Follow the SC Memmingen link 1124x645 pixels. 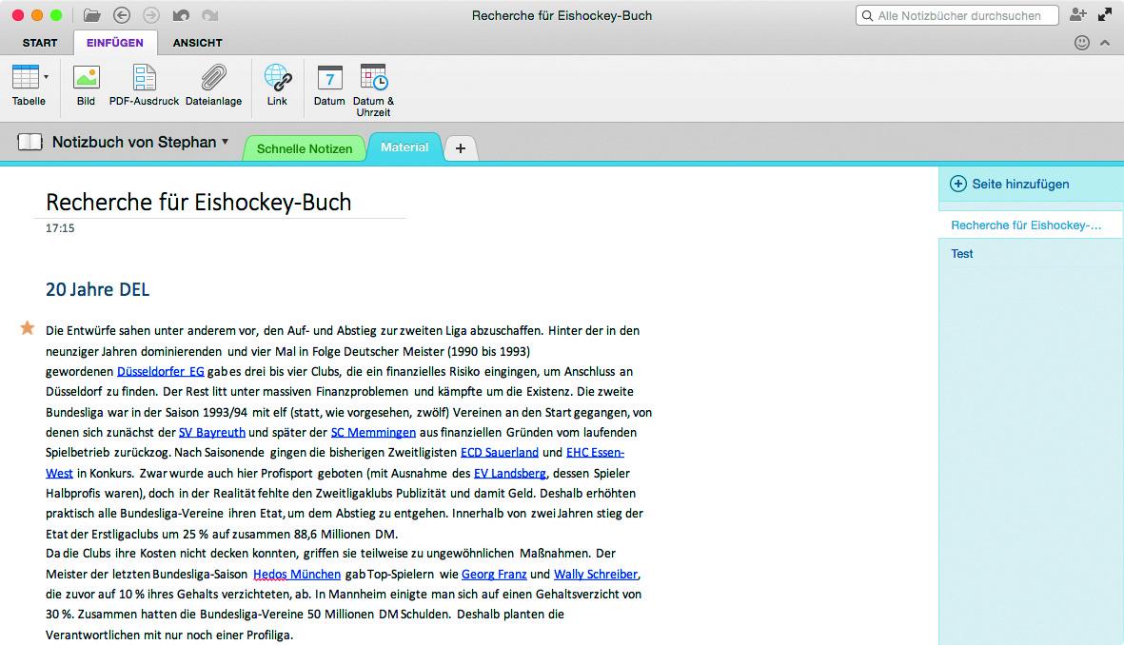[373, 432]
